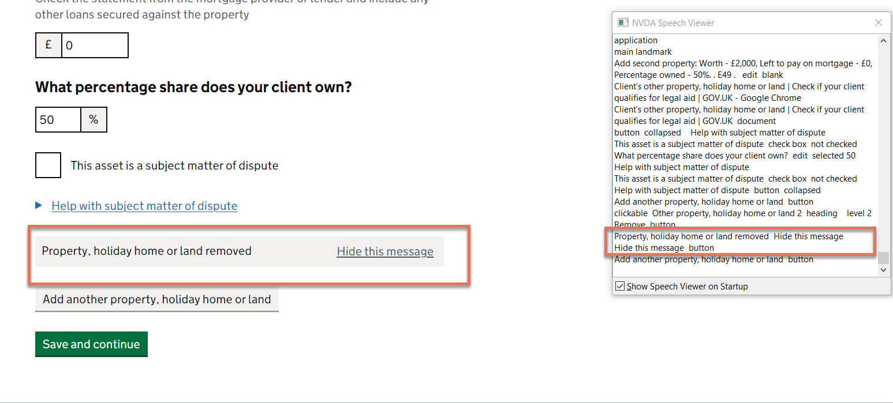Click the percent sign suffix box
This screenshot has width=893, height=403.
[x=94, y=119]
